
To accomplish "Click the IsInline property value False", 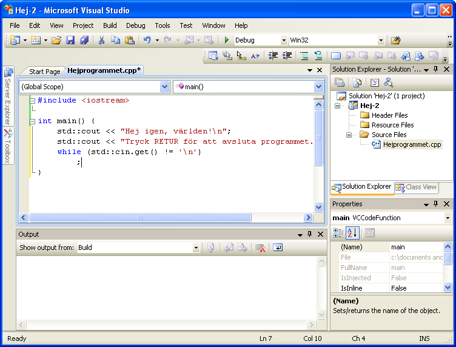I will tap(416, 288).
